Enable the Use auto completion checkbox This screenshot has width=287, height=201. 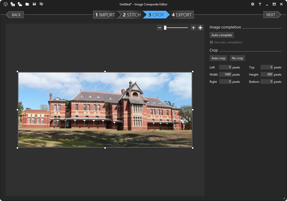[211, 42]
